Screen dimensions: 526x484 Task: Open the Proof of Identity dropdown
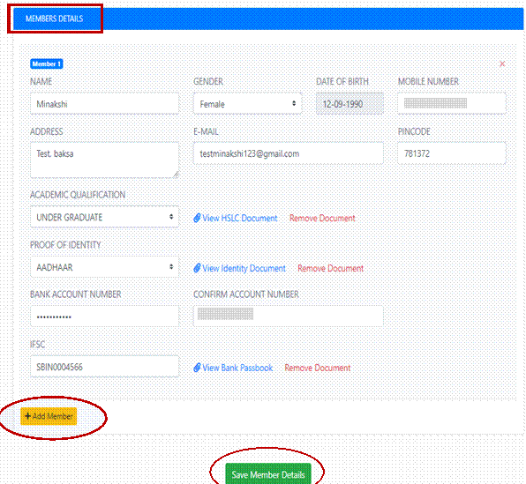pos(104,267)
